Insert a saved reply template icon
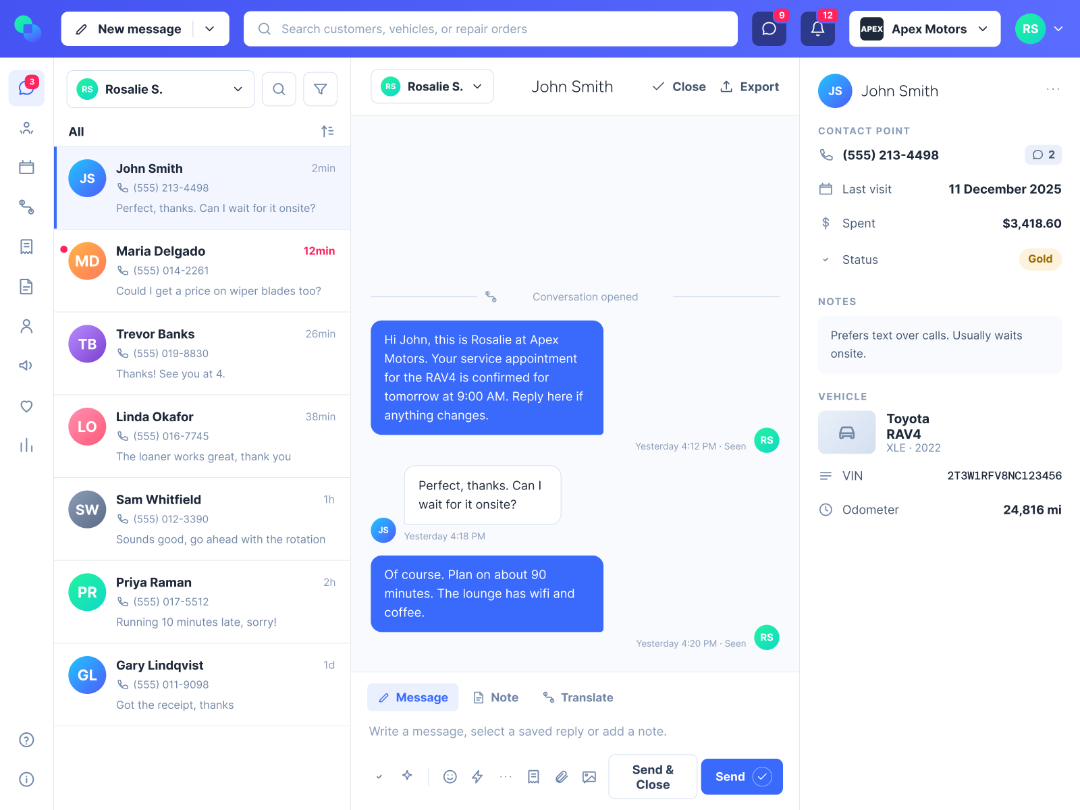This screenshot has width=1080, height=810. pos(534,777)
